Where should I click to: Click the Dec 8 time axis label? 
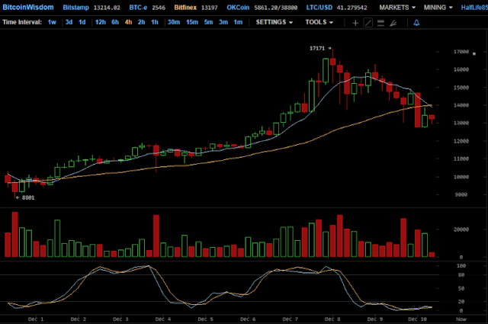coord(332,319)
